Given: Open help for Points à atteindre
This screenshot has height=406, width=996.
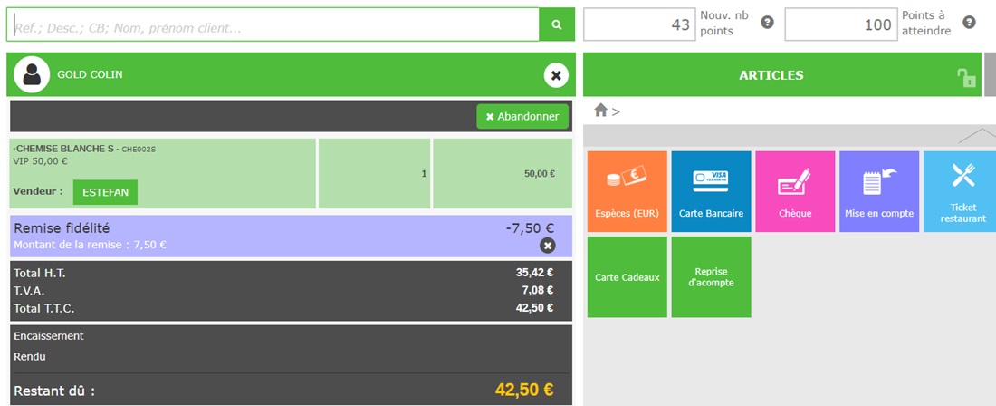Looking at the screenshot, I should tap(970, 23).
